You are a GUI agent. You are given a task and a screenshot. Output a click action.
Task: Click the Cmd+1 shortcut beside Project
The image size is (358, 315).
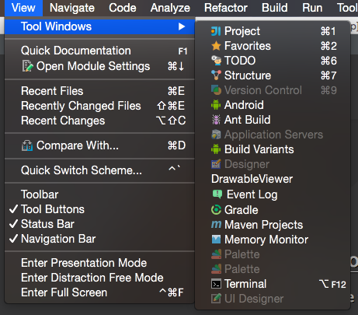click(328, 31)
